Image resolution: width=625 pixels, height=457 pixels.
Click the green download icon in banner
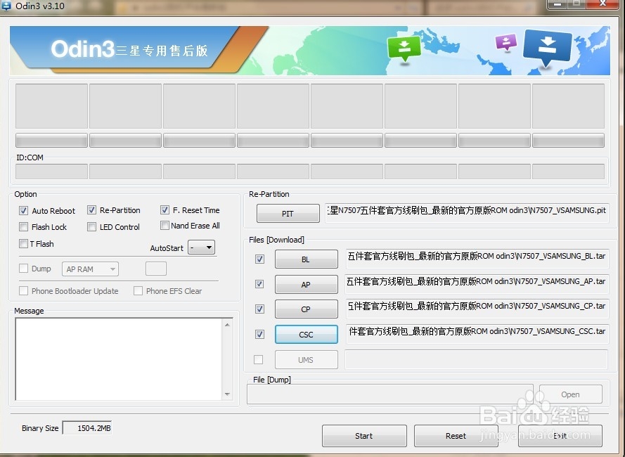point(404,48)
